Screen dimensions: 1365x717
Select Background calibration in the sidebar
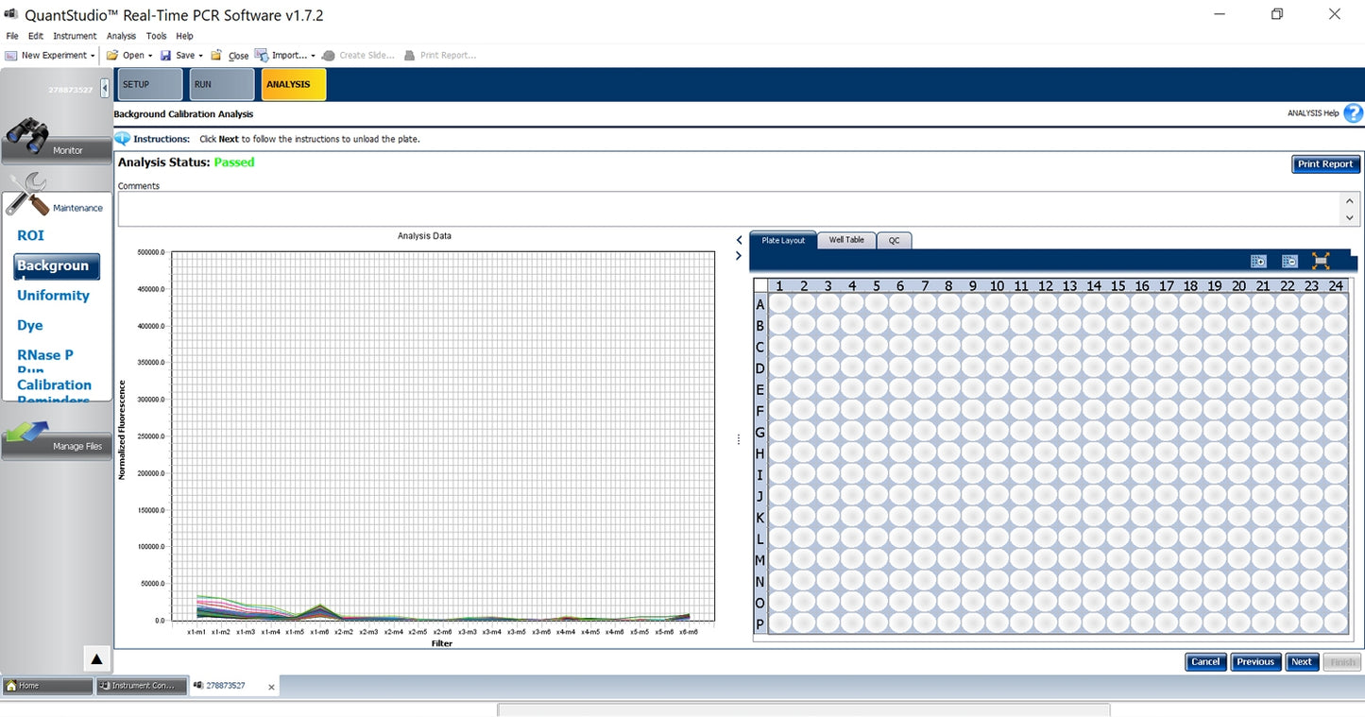tap(57, 265)
